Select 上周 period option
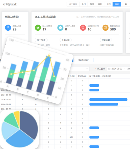The width and height of the screenshot is (130, 149). point(108,4)
